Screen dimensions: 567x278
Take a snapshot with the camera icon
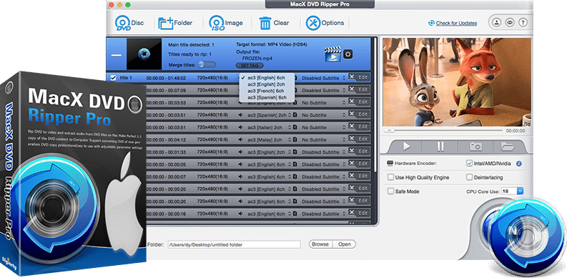click(x=475, y=147)
